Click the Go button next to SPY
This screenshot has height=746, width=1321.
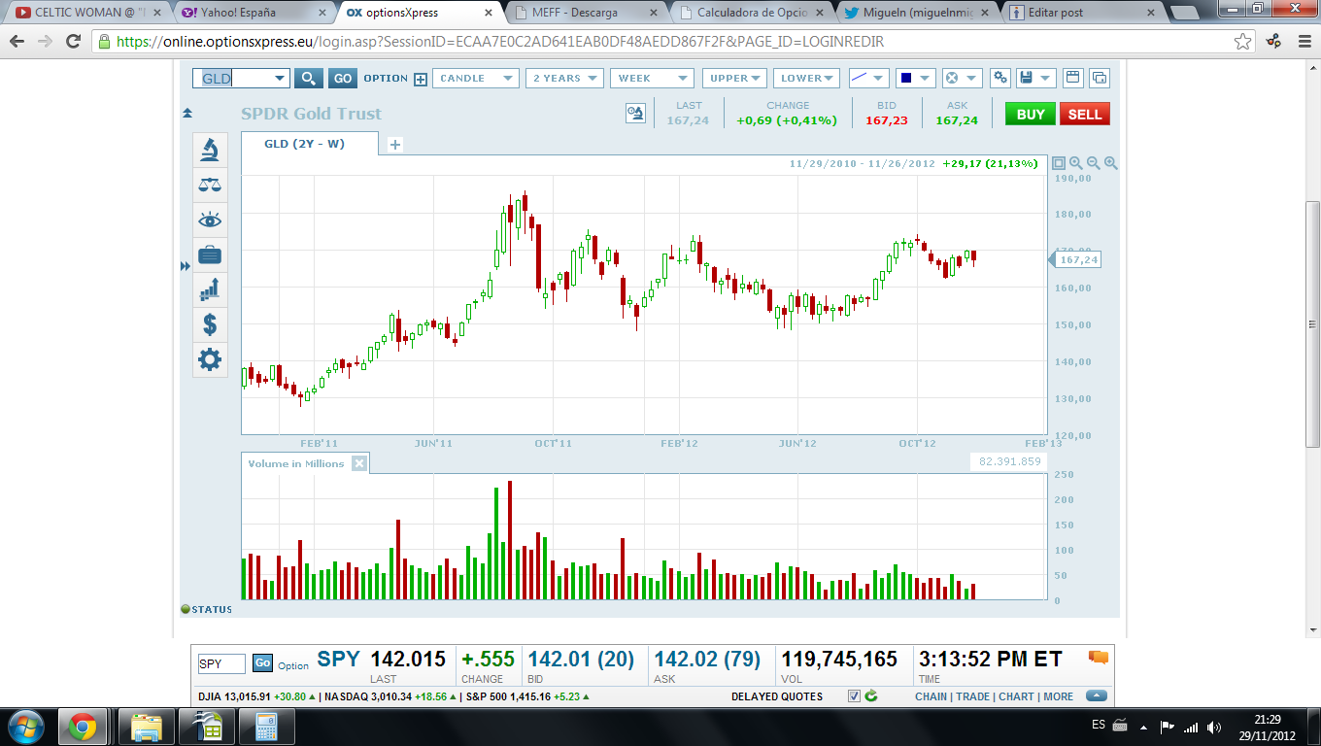coord(262,662)
